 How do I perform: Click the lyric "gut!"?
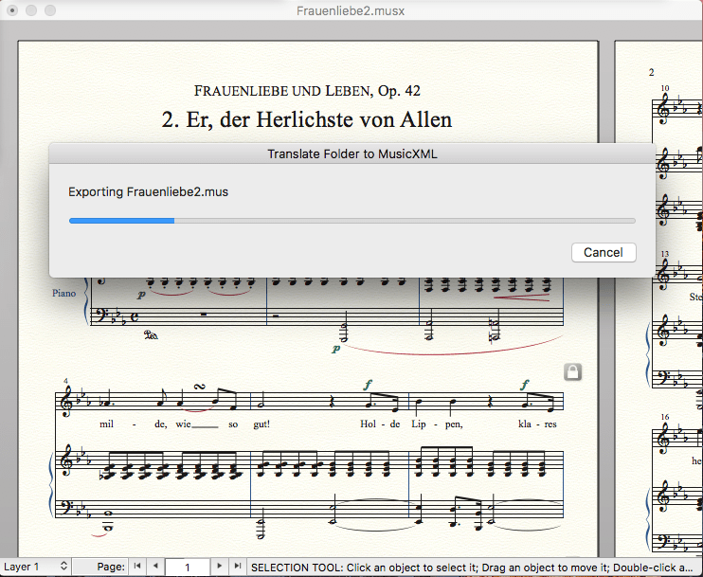(261, 424)
